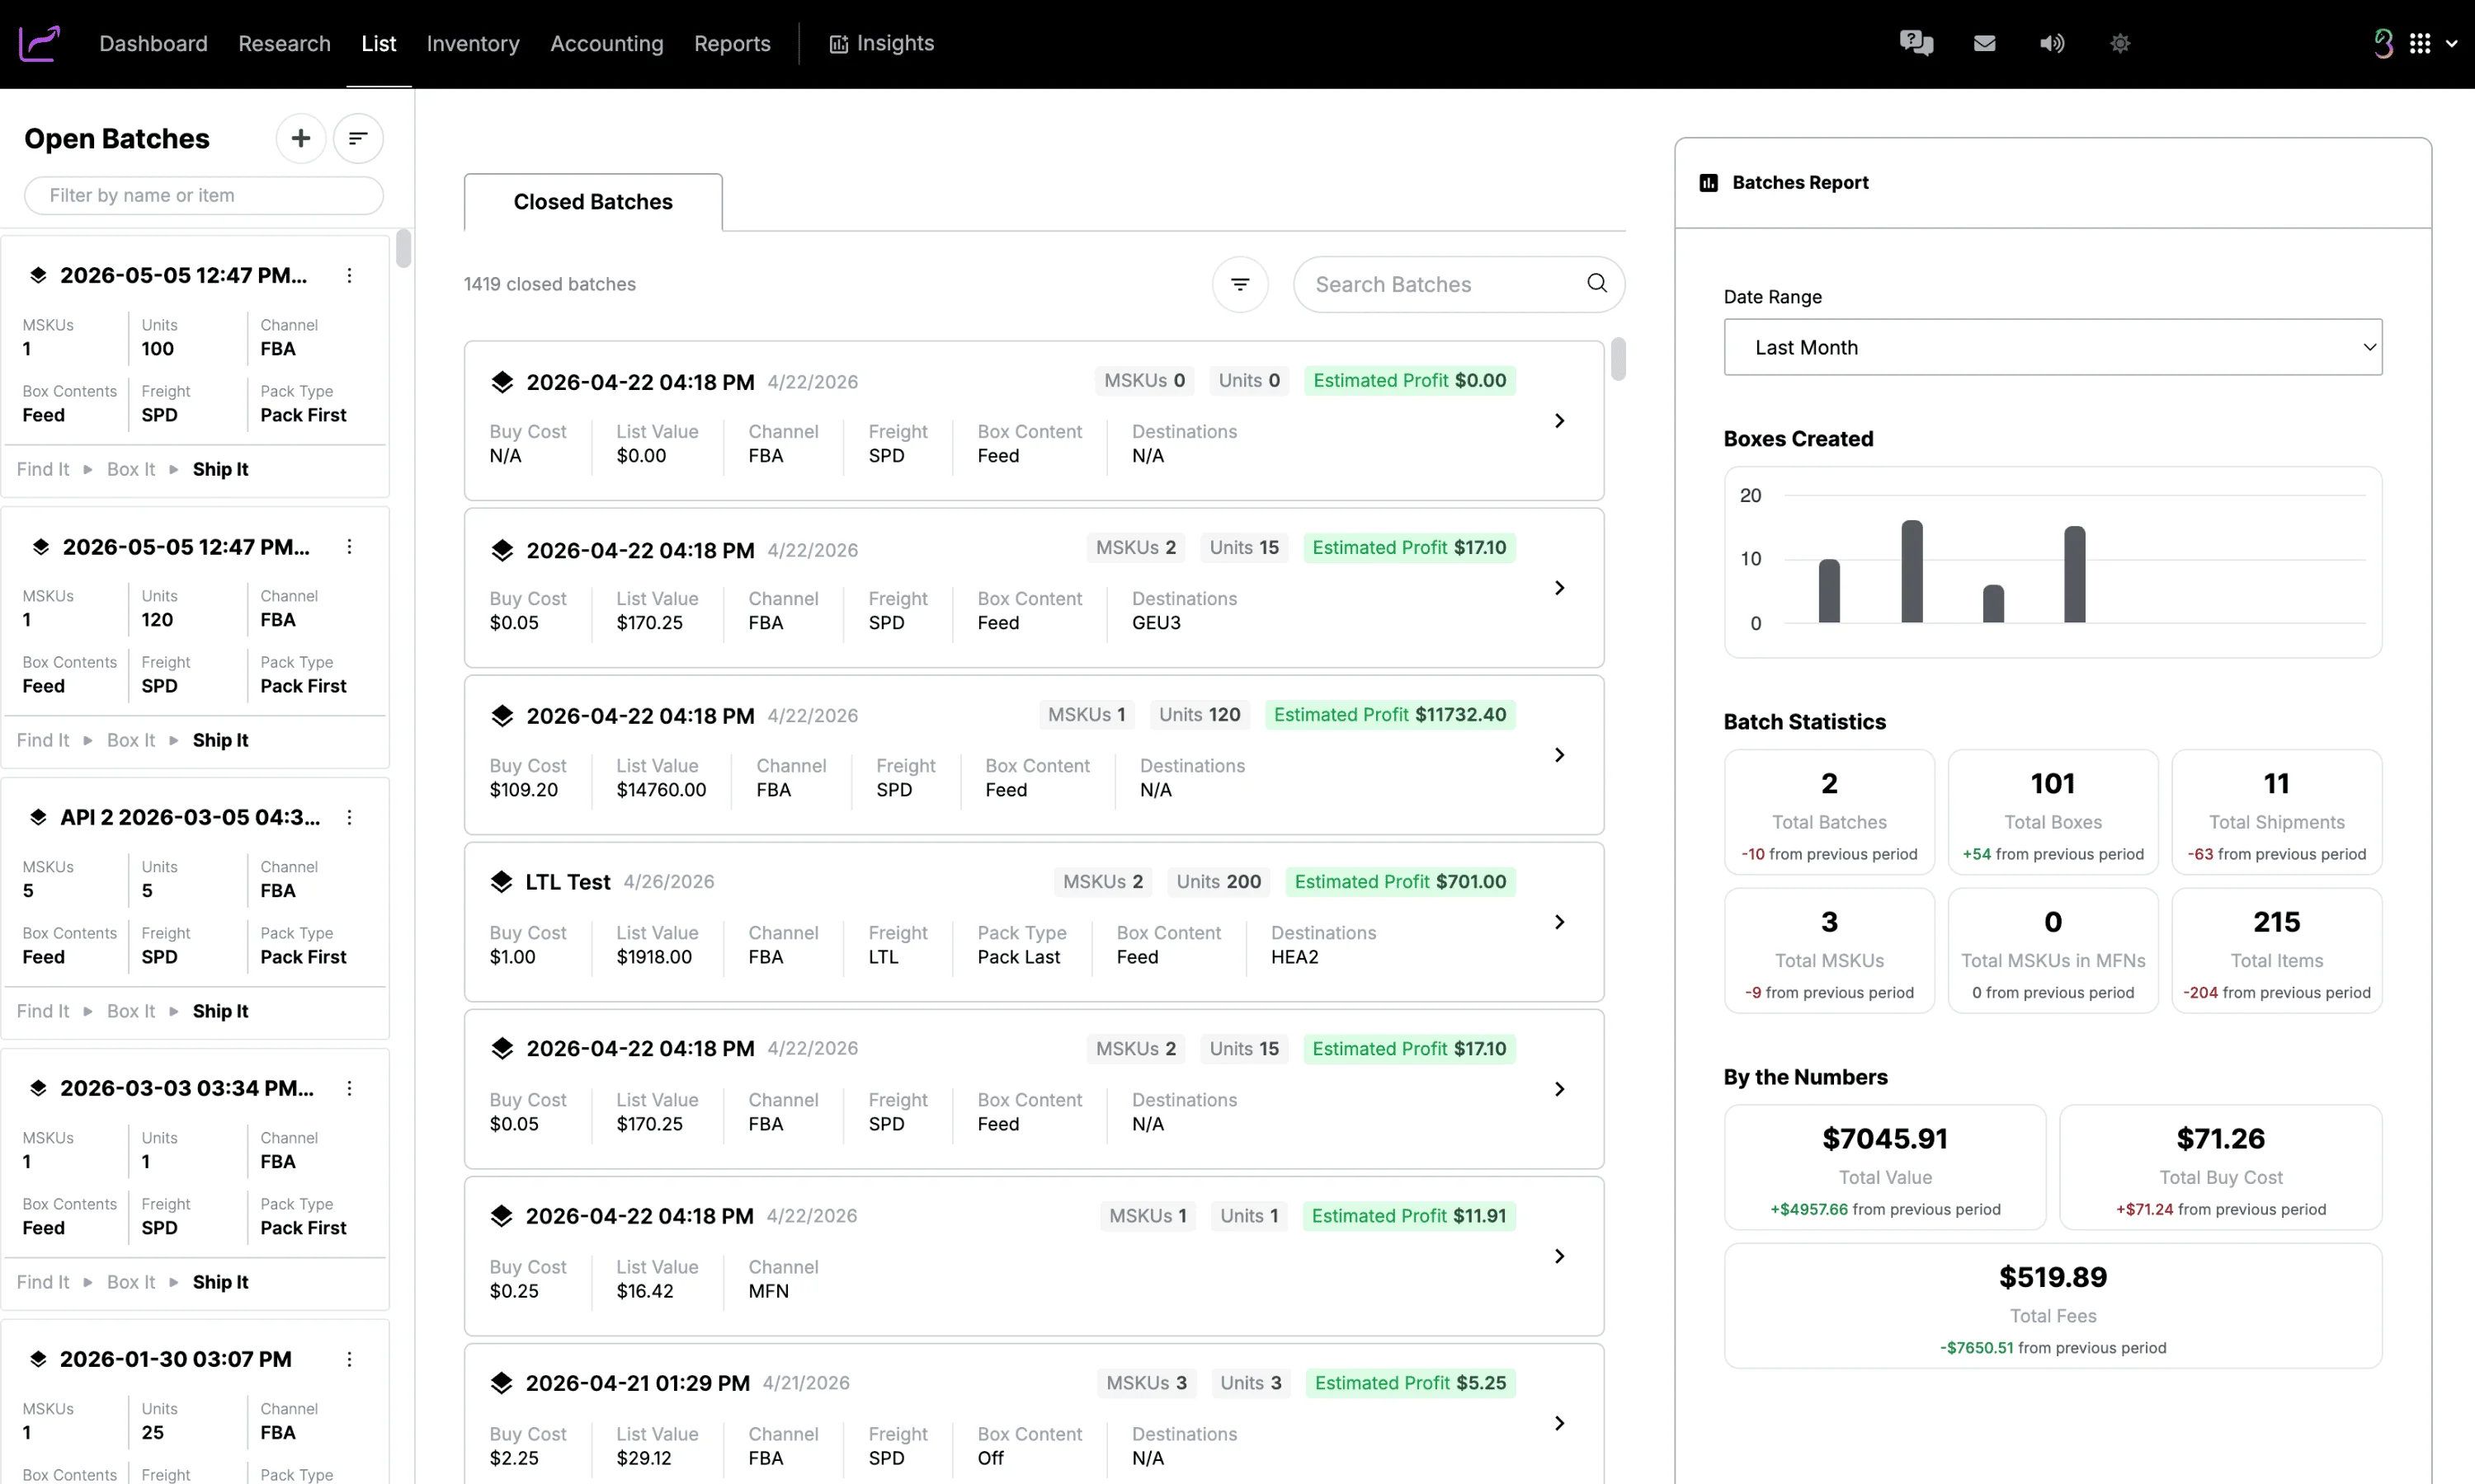Select the List navigation tab
Screen dimensions: 2475x1484
[379, 43]
